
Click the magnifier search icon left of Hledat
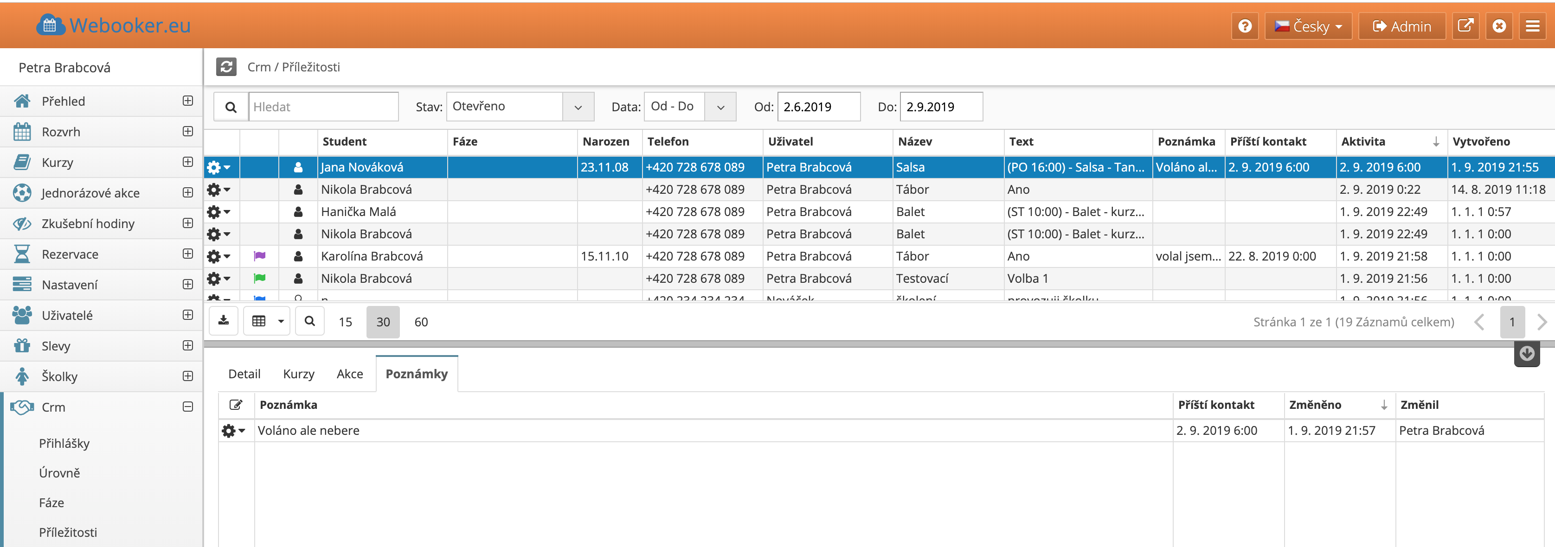[x=231, y=107]
